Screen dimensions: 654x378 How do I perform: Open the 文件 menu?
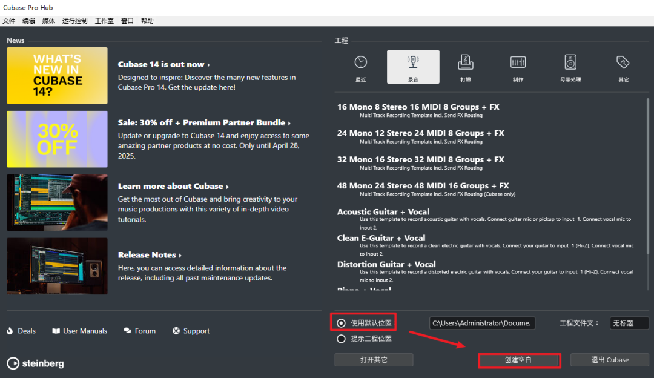click(x=9, y=21)
